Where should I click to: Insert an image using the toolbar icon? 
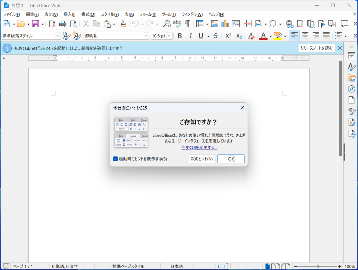point(214,24)
